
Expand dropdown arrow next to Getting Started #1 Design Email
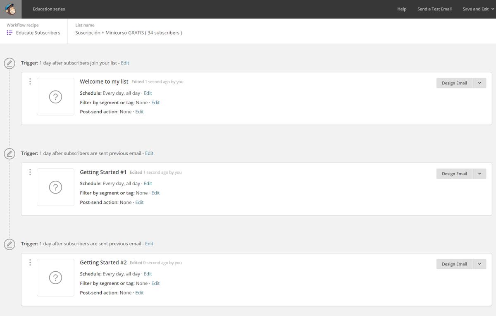click(479, 174)
